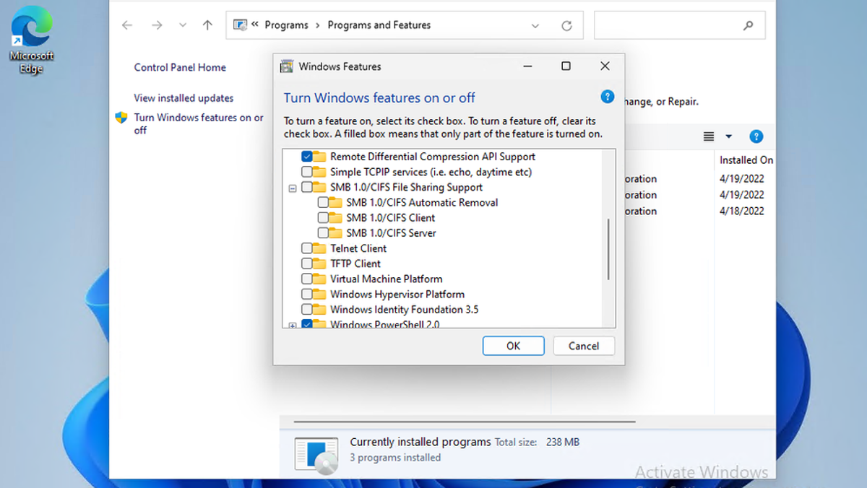
Task: Check Simple TCPIP services checkbox
Action: [x=307, y=172]
